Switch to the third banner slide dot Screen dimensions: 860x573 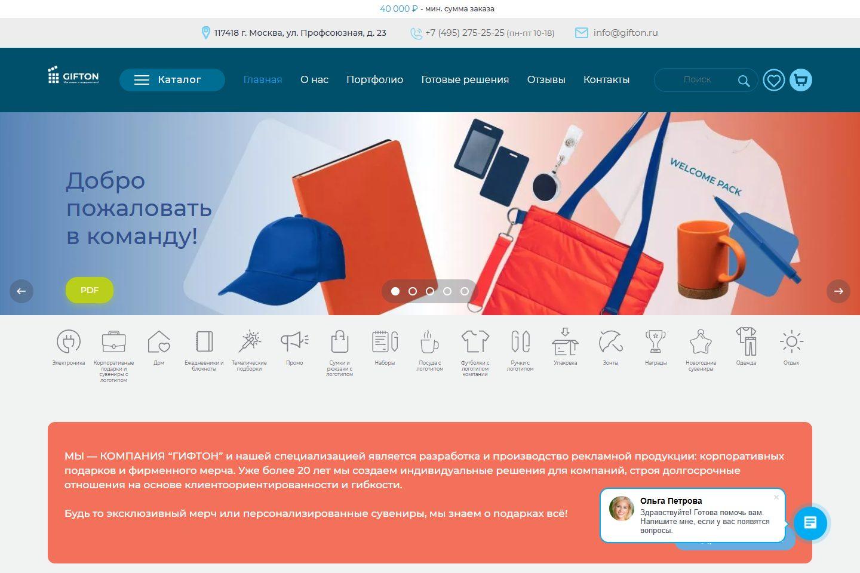pyautogui.click(x=430, y=291)
